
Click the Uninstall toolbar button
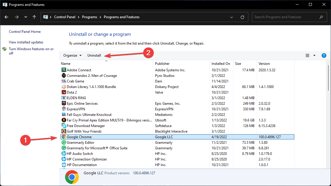pos(94,55)
